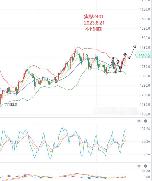152x181 pixels.
Task: Click the 59.26 oscillator scale value
Action: [x=146, y=141]
